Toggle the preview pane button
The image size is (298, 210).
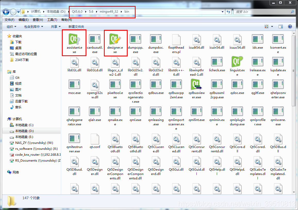coord(281,27)
